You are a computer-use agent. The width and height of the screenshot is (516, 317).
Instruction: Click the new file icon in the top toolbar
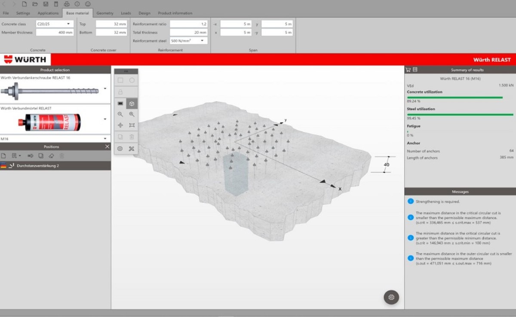coord(25,4)
